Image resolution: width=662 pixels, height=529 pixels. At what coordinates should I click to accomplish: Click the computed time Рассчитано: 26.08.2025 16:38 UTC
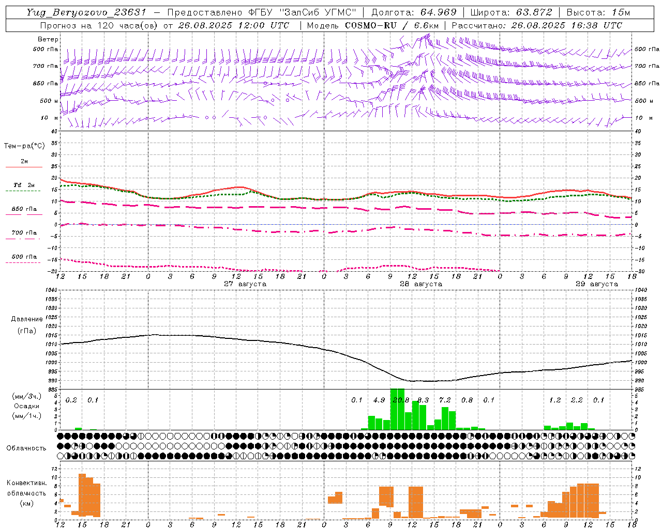(x=537, y=25)
